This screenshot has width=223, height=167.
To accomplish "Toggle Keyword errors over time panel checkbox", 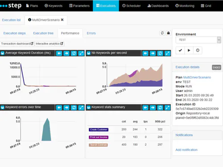I will 3,107.
